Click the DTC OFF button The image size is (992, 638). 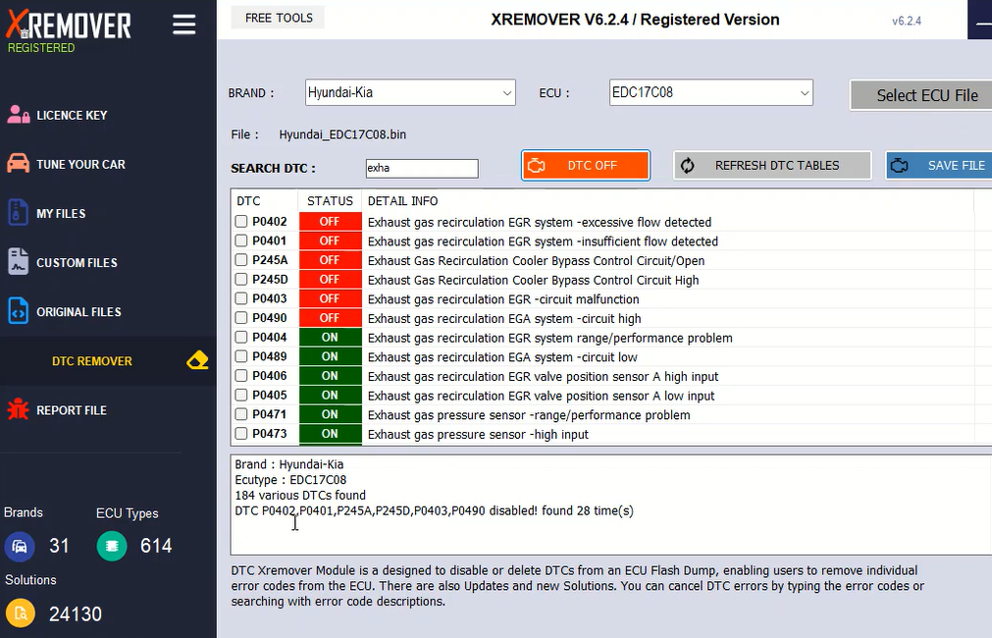[x=586, y=165]
